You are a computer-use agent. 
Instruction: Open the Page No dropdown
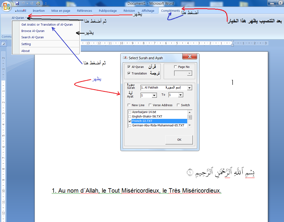190,73
